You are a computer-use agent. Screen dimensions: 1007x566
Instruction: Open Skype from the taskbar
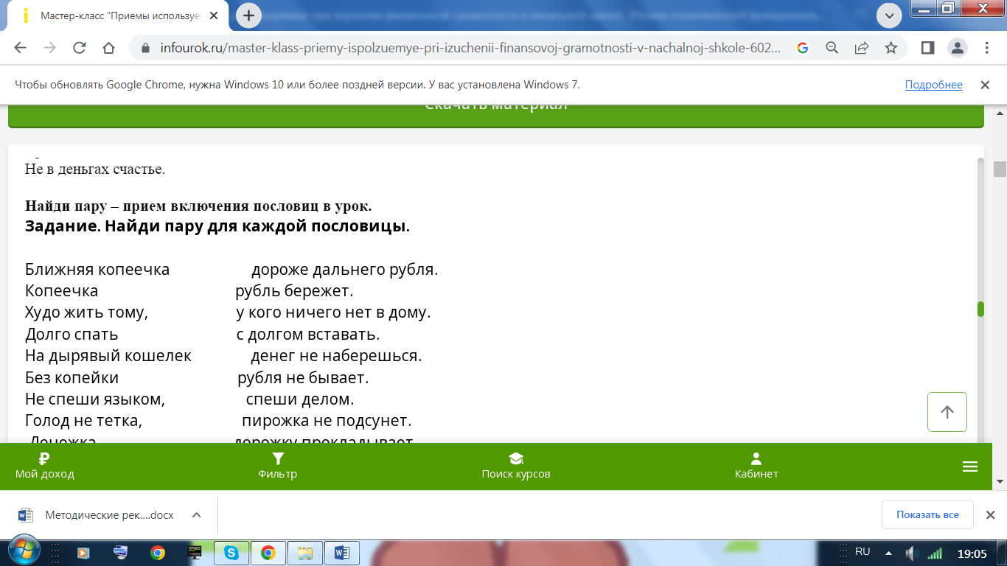click(x=231, y=552)
